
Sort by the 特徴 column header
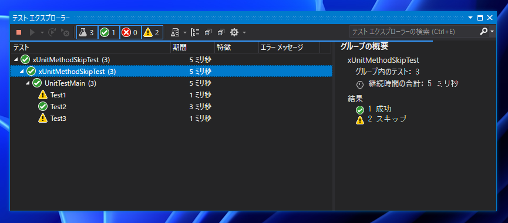point(237,48)
